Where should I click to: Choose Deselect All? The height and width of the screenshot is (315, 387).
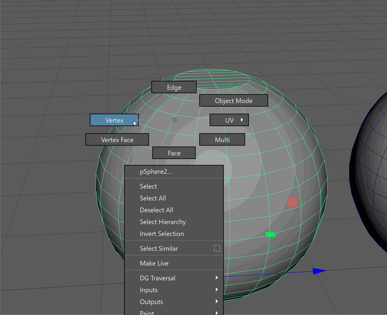pos(156,210)
